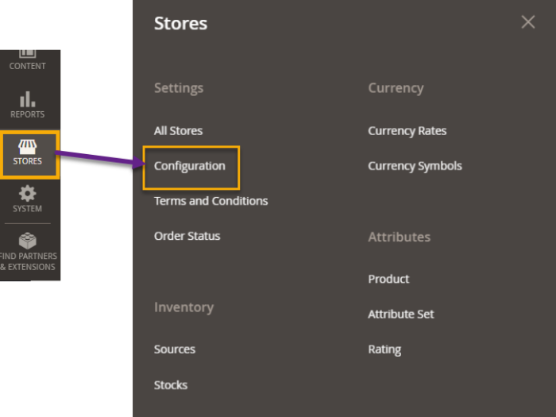
Task: Open Rating attributes page
Action: [x=384, y=349]
